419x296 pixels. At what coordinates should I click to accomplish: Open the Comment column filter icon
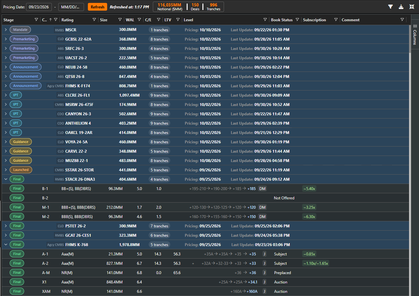pos(402,20)
